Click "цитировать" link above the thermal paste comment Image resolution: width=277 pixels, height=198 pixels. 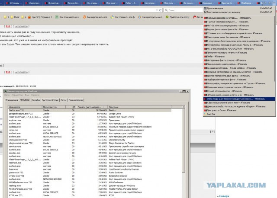pyautogui.click(x=21, y=26)
